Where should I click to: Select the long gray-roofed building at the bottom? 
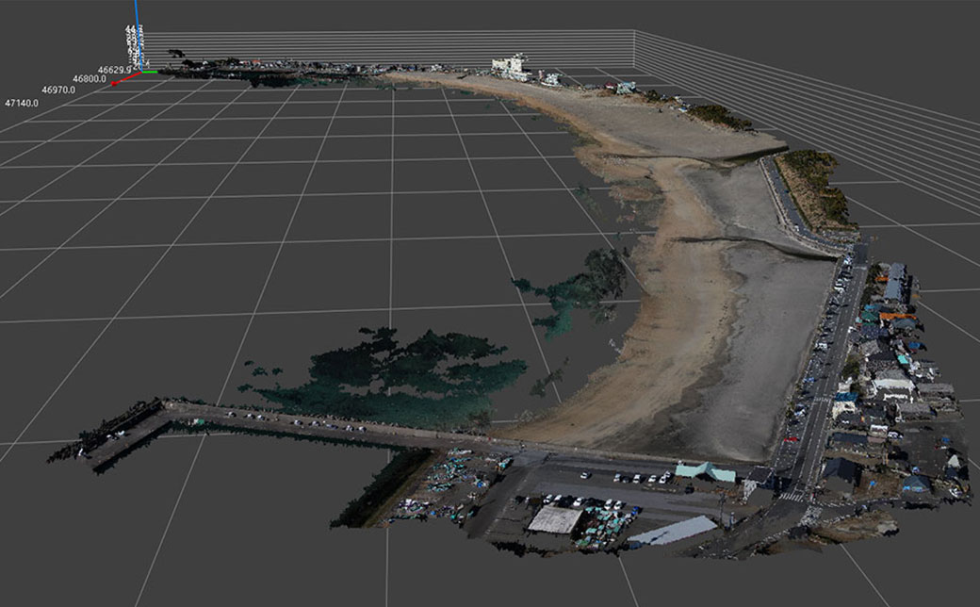tap(672, 532)
